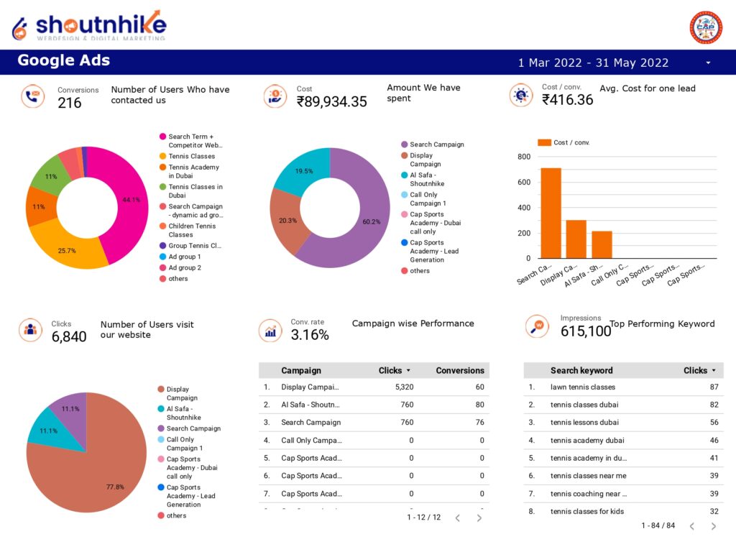
Task: Click the impressions magnifier icon
Action: pyautogui.click(x=537, y=326)
